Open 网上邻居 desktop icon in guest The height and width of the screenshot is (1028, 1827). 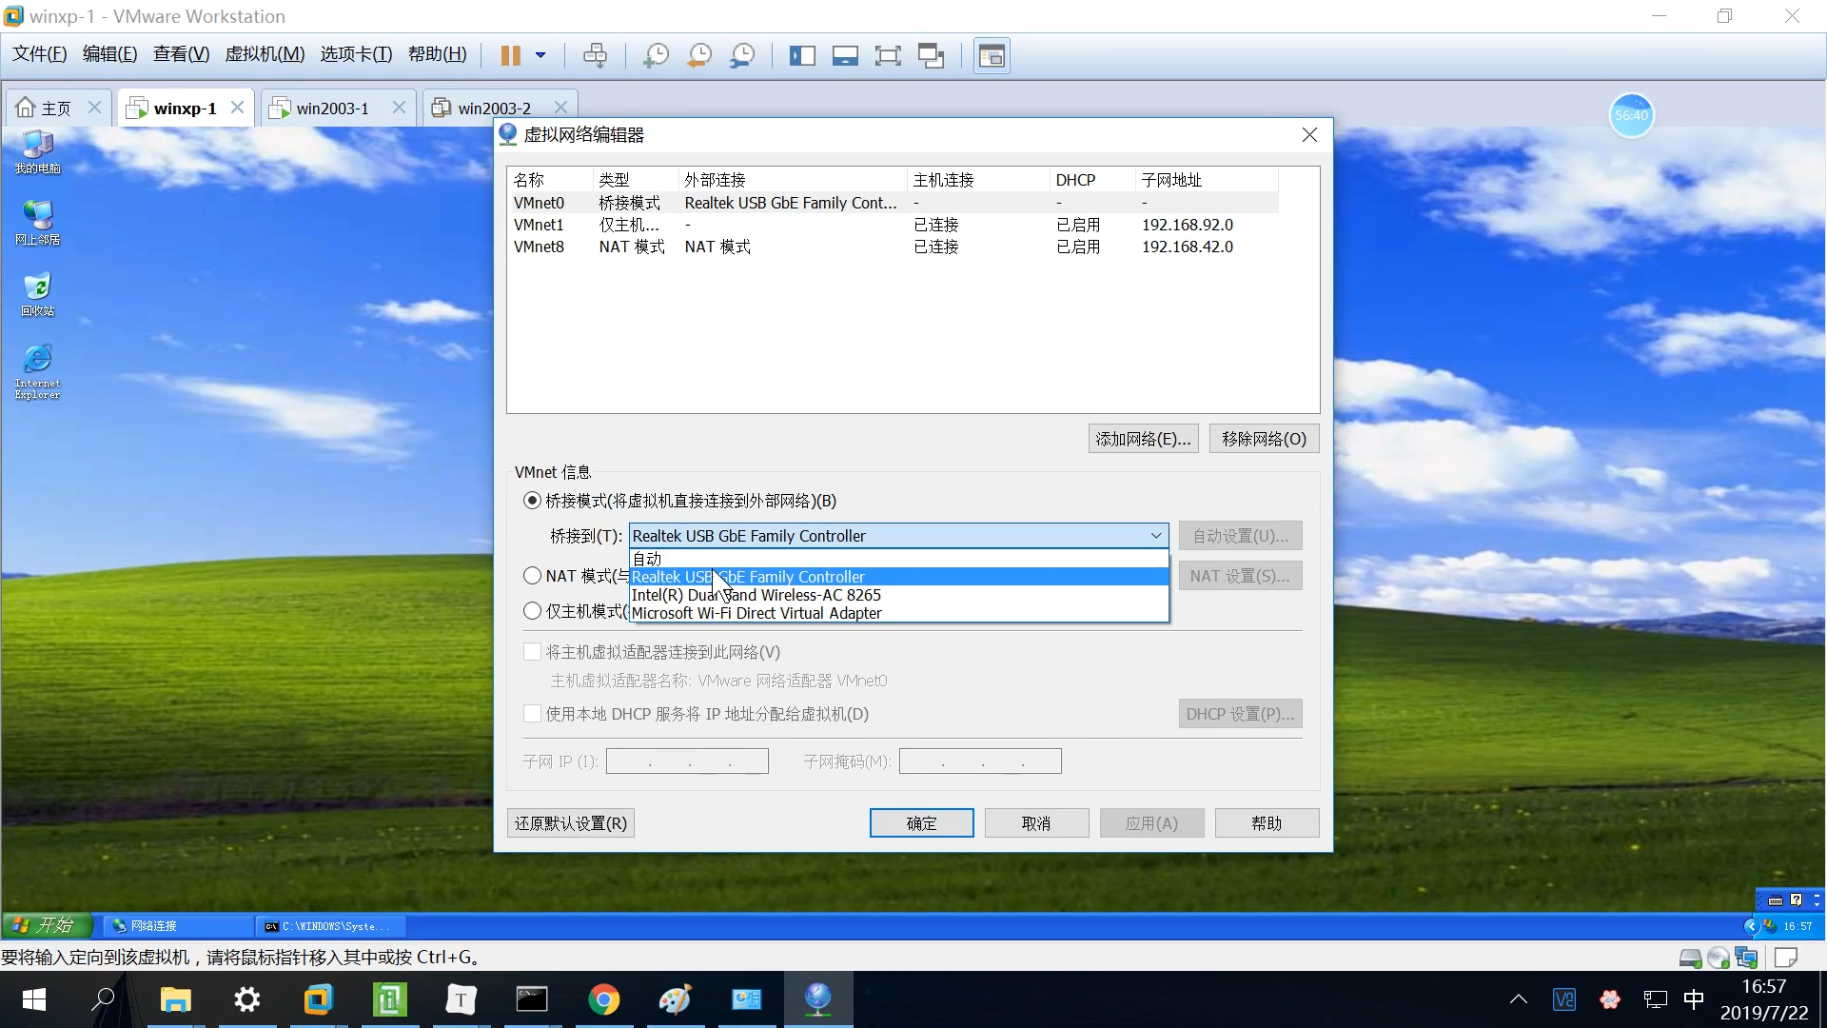[x=37, y=224]
